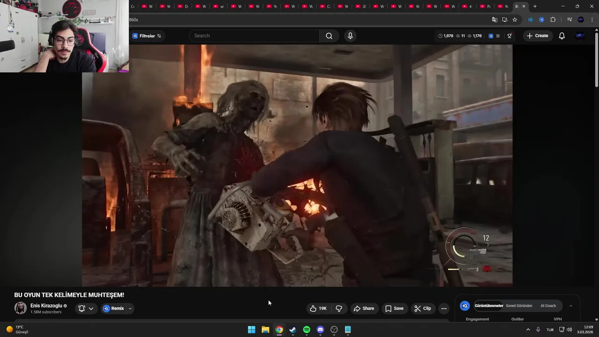Click the Outlier column label
Viewport: 599px width, 337px height.
pyautogui.click(x=518, y=319)
